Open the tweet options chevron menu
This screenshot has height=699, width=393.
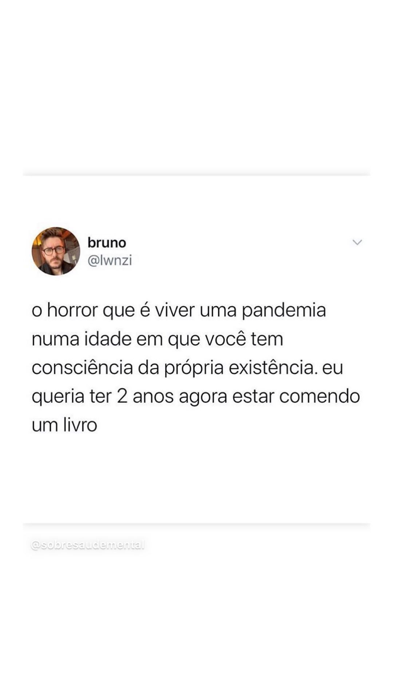click(x=357, y=242)
